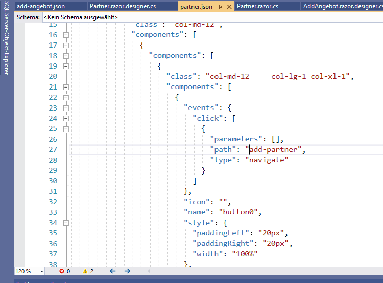Open the Partner.razor.cs tab

257,6
